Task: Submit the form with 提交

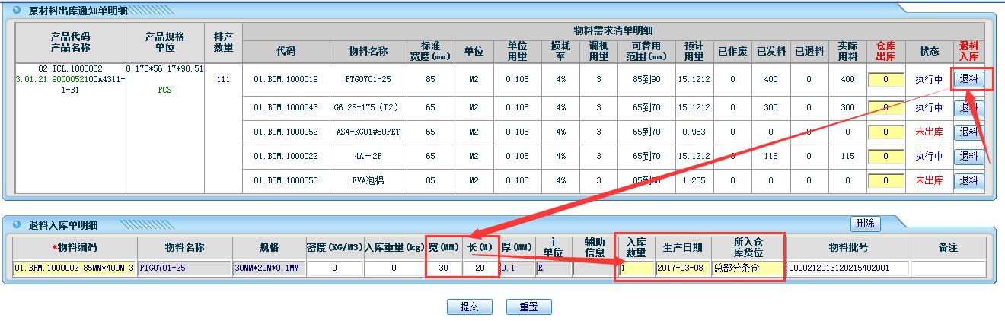Action: 469,307
